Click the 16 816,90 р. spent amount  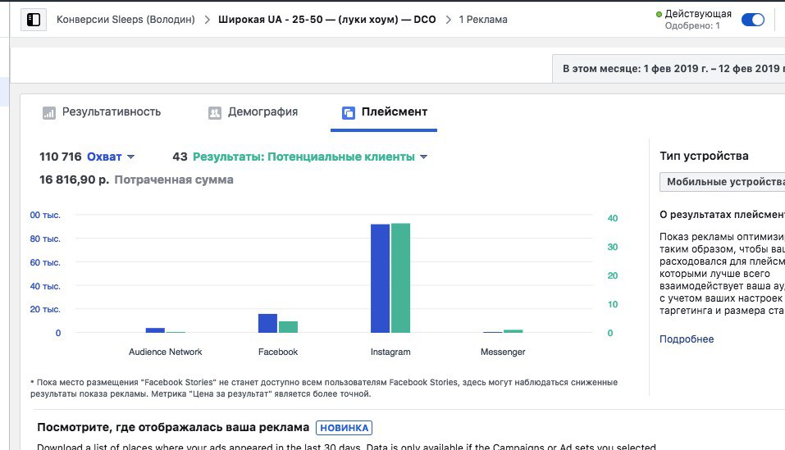coord(74,180)
